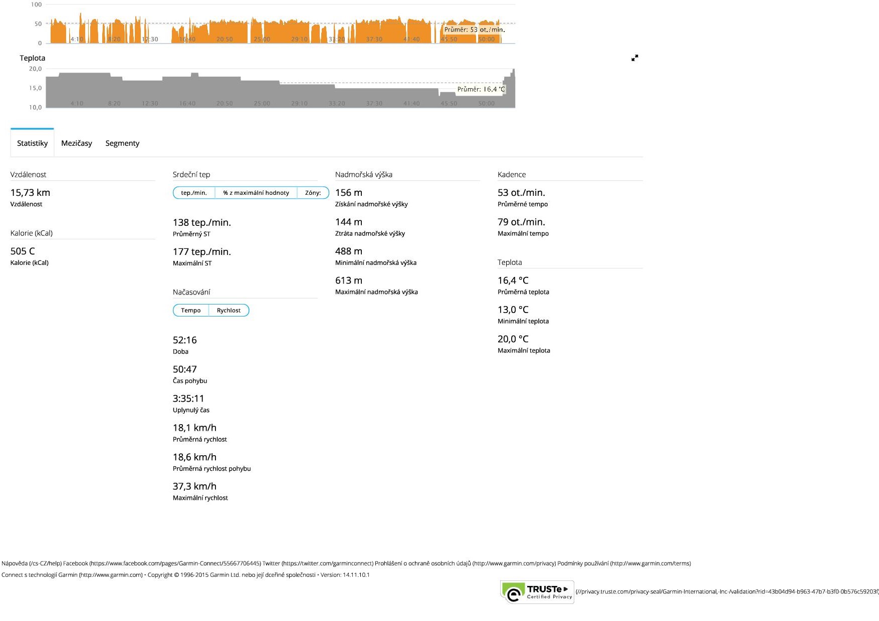Toggle heart rate to tep./min.

click(194, 193)
